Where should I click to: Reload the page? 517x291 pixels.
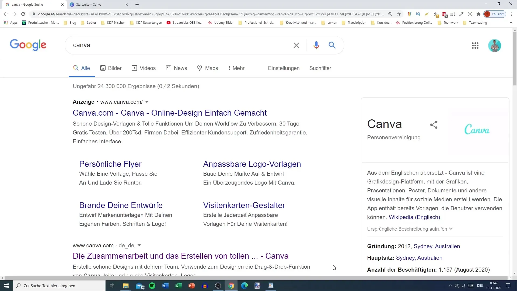pos(23,14)
